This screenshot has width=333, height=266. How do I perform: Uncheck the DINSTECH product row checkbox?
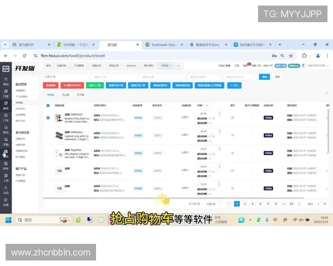(x=48, y=117)
